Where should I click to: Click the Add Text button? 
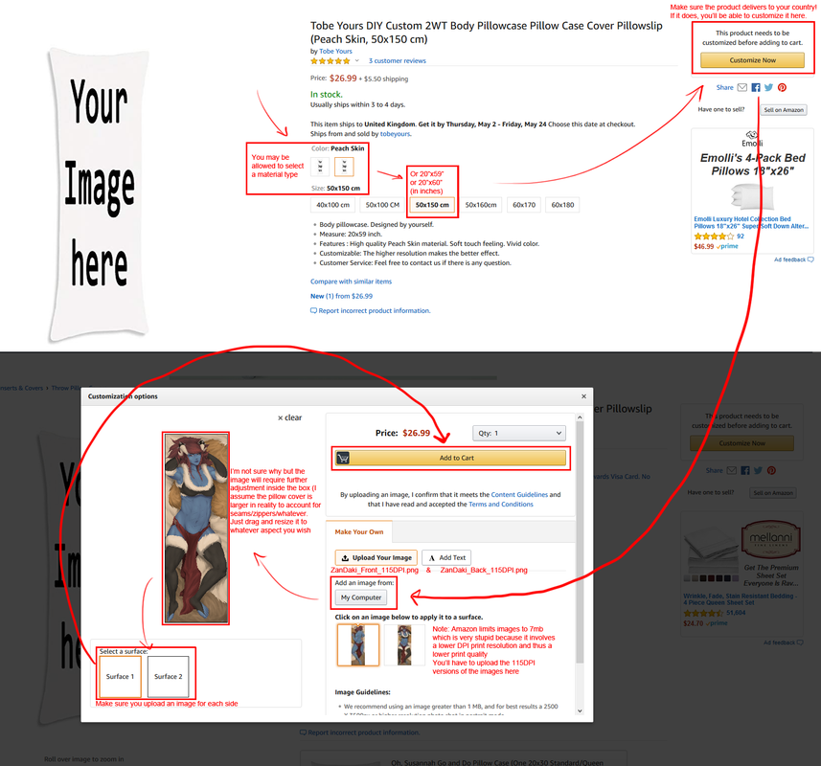click(x=446, y=558)
